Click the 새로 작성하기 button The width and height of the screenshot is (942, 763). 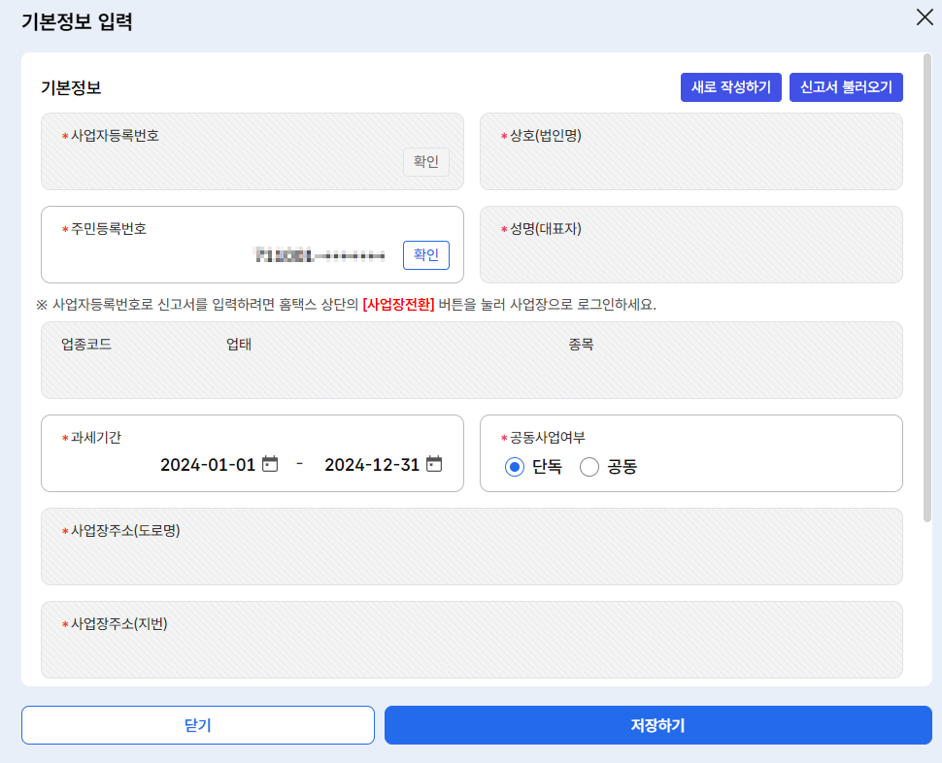730,87
